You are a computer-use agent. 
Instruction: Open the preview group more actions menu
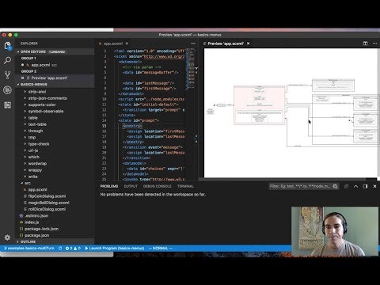point(374,44)
